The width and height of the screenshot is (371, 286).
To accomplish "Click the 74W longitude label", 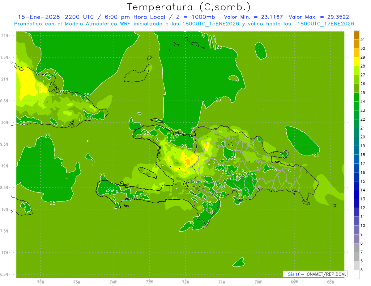I will pyautogui.click(x=113, y=282).
